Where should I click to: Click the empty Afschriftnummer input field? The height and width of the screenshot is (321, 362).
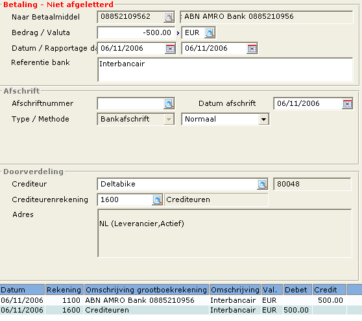coord(130,103)
